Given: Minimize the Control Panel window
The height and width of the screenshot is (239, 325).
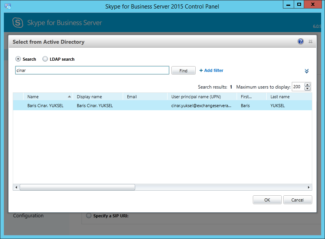Looking at the screenshot, I should [x=288, y=4].
